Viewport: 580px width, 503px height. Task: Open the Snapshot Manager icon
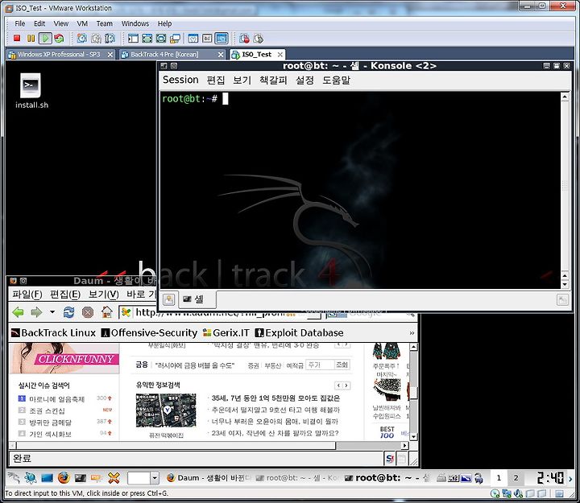pos(110,38)
